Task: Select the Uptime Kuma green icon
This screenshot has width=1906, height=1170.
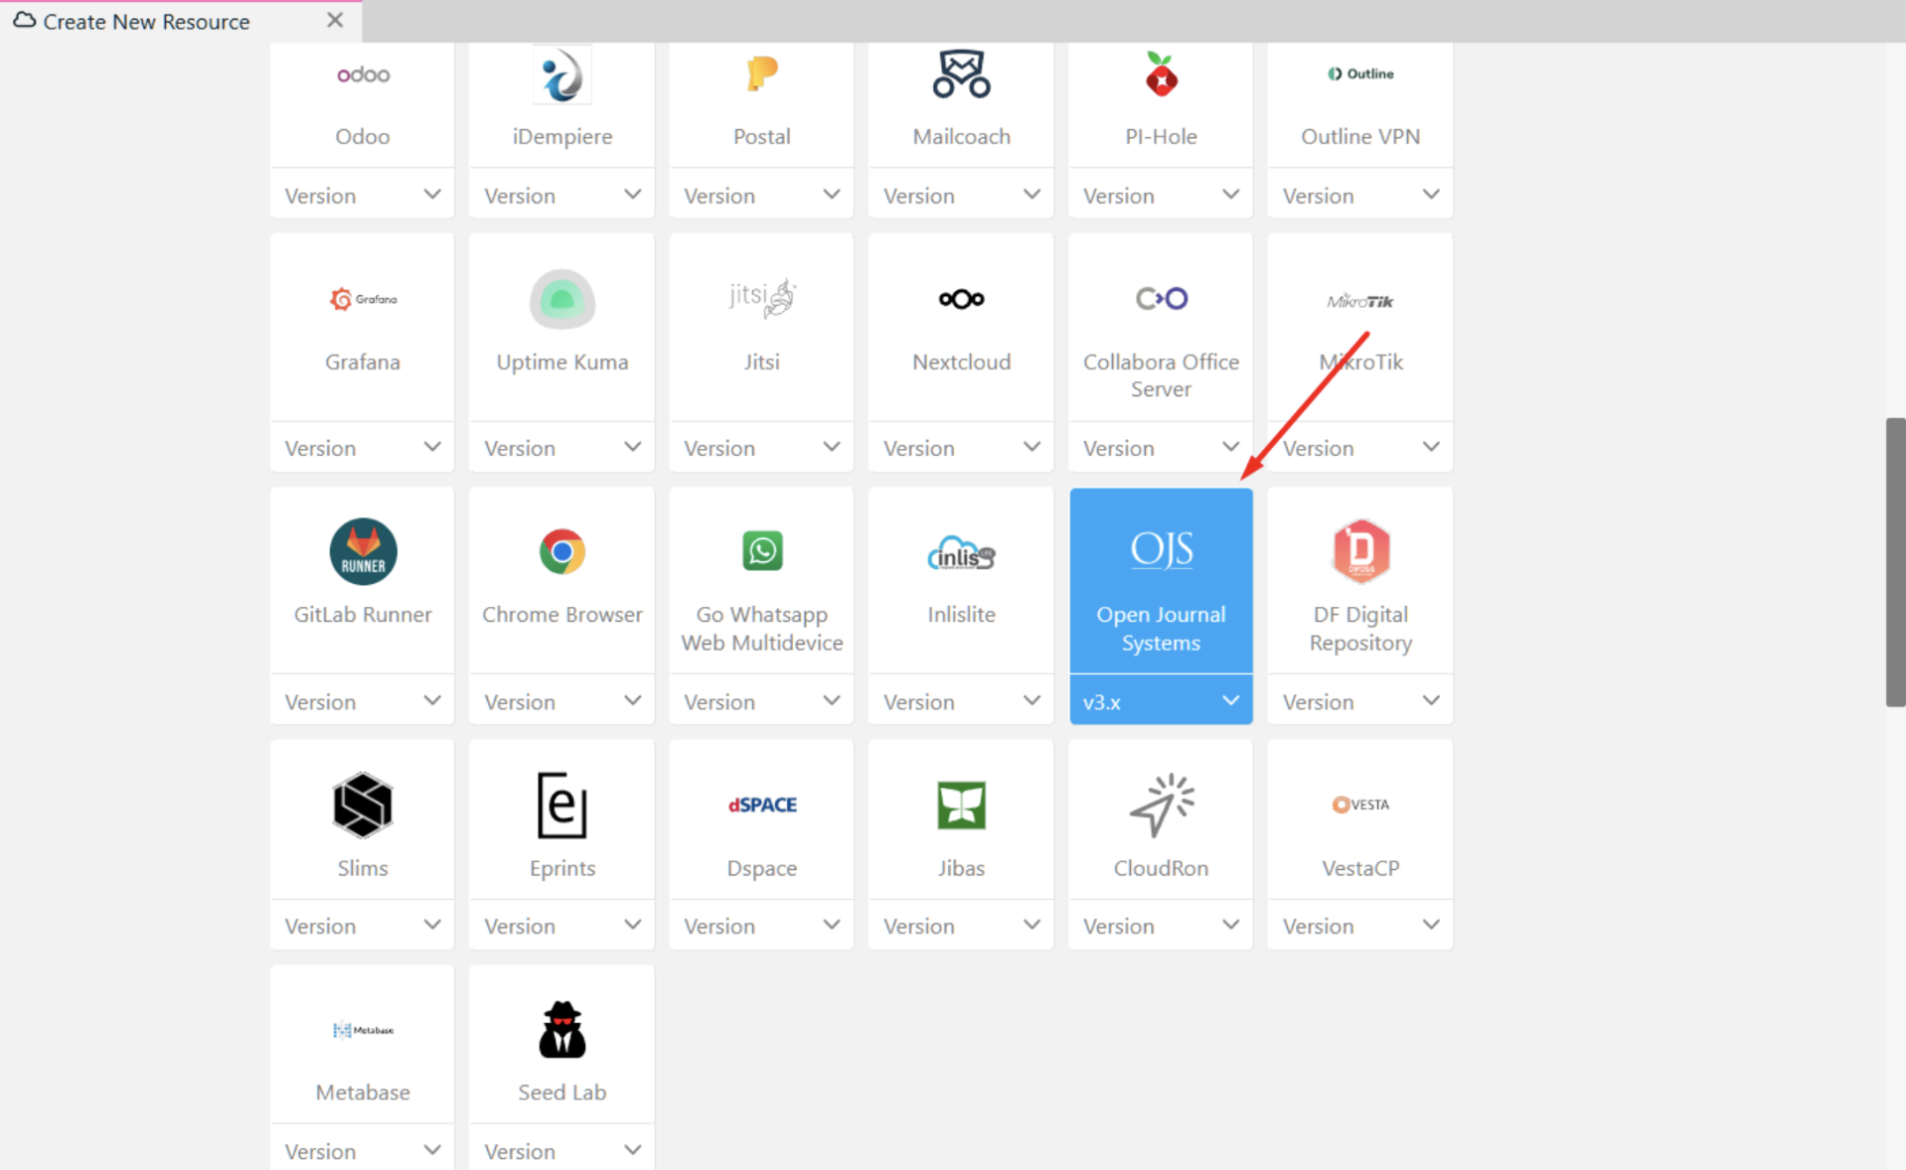Action: click(562, 299)
